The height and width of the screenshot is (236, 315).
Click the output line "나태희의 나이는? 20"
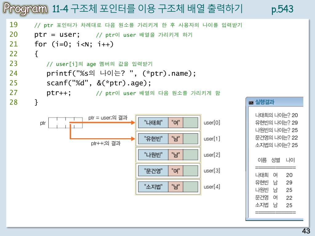(277, 115)
